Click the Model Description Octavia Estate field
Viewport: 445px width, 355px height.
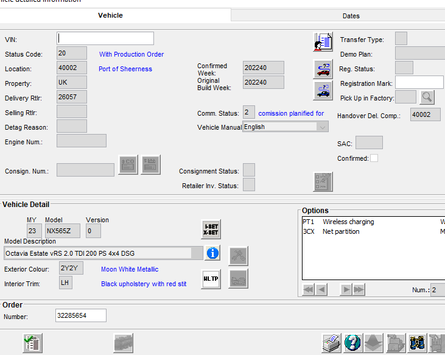103,253
